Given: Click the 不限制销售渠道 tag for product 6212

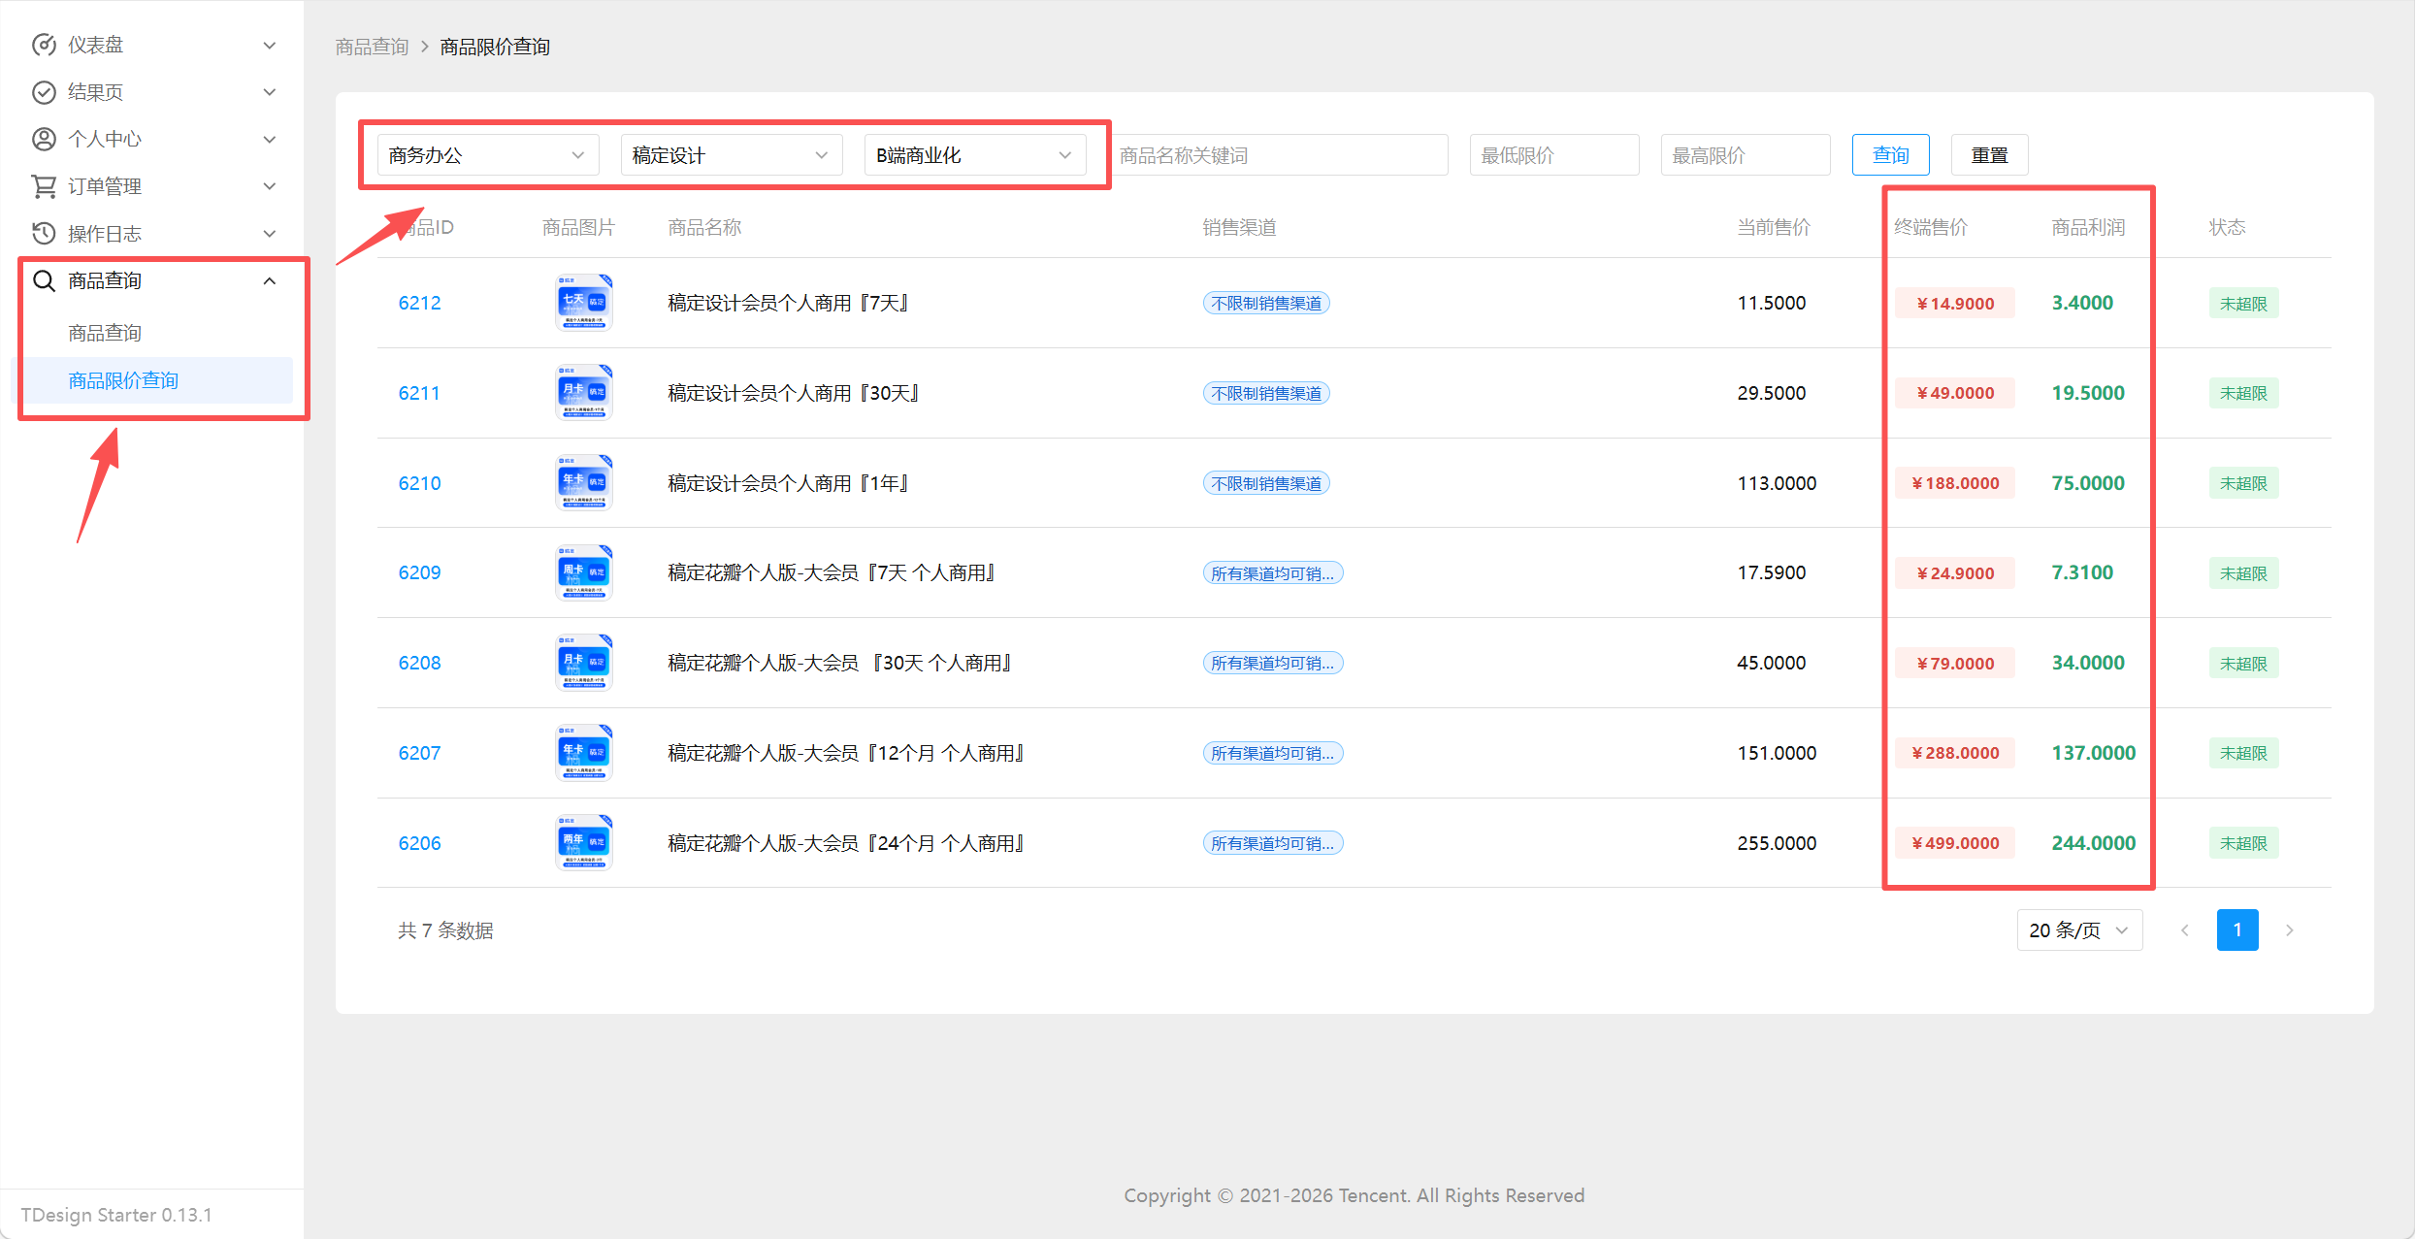Looking at the screenshot, I should tap(1266, 303).
